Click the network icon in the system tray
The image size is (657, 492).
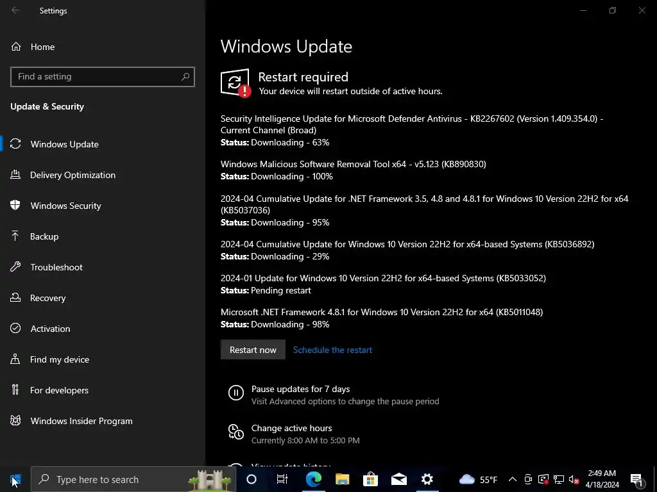[559, 479]
